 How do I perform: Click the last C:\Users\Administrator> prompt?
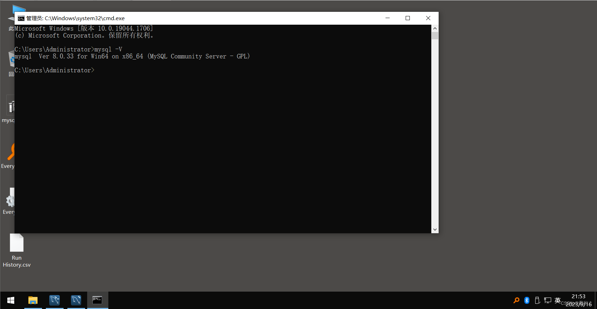tap(55, 70)
